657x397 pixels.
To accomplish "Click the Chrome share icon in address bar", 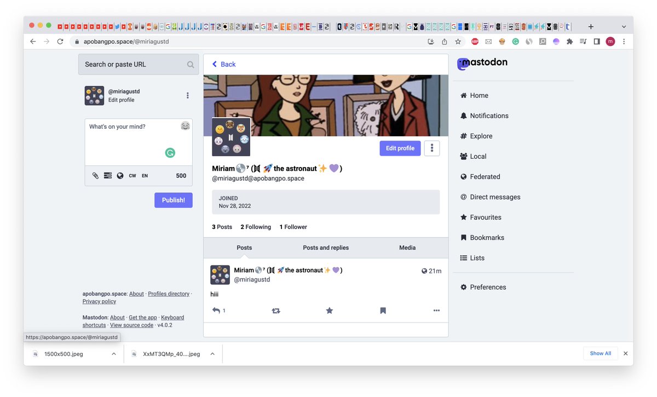I will click(x=444, y=42).
